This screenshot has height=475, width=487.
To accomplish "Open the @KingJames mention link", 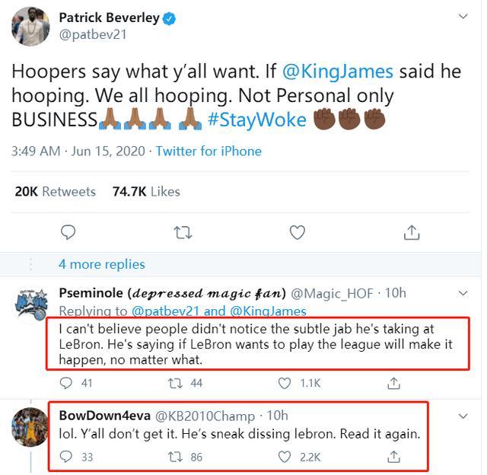I will (338, 72).
